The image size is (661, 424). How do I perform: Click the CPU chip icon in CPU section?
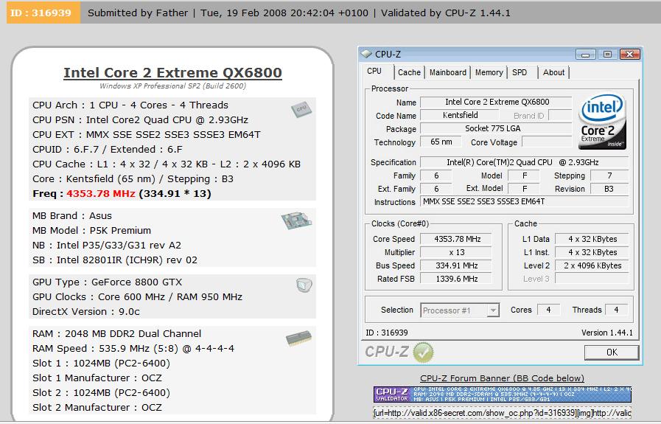point(301,110)
